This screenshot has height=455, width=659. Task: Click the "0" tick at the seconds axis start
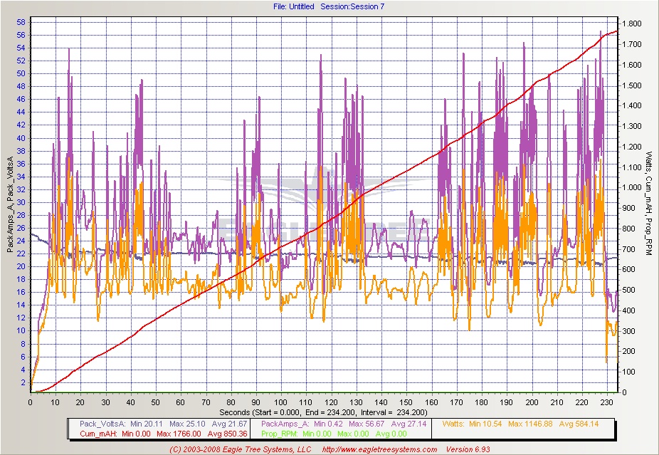tap(31, 402)
